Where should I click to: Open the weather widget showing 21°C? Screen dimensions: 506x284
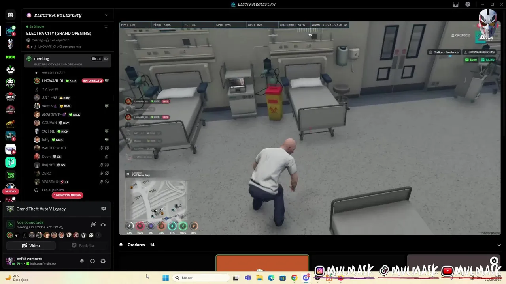coord(17,278)
